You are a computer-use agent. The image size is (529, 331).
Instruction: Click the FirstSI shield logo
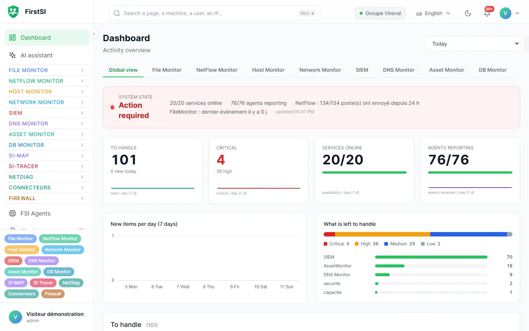(13, 12)
